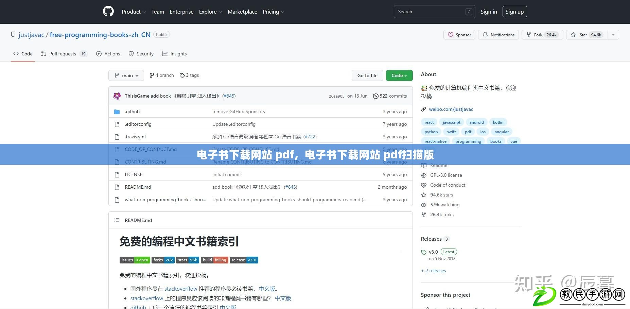Open commit hash 26ee905
The image size is (630, 309).
coord(336,96)
